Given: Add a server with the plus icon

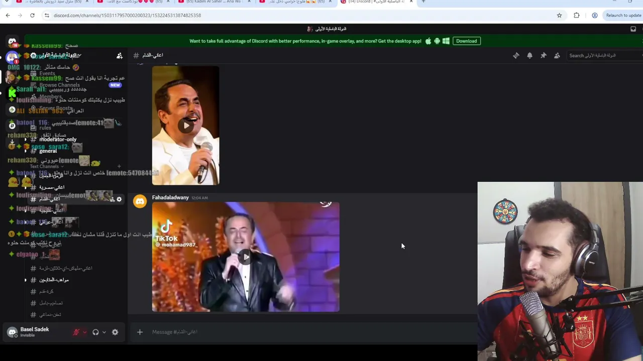Looking at the screenshot, I should (12, 109).
